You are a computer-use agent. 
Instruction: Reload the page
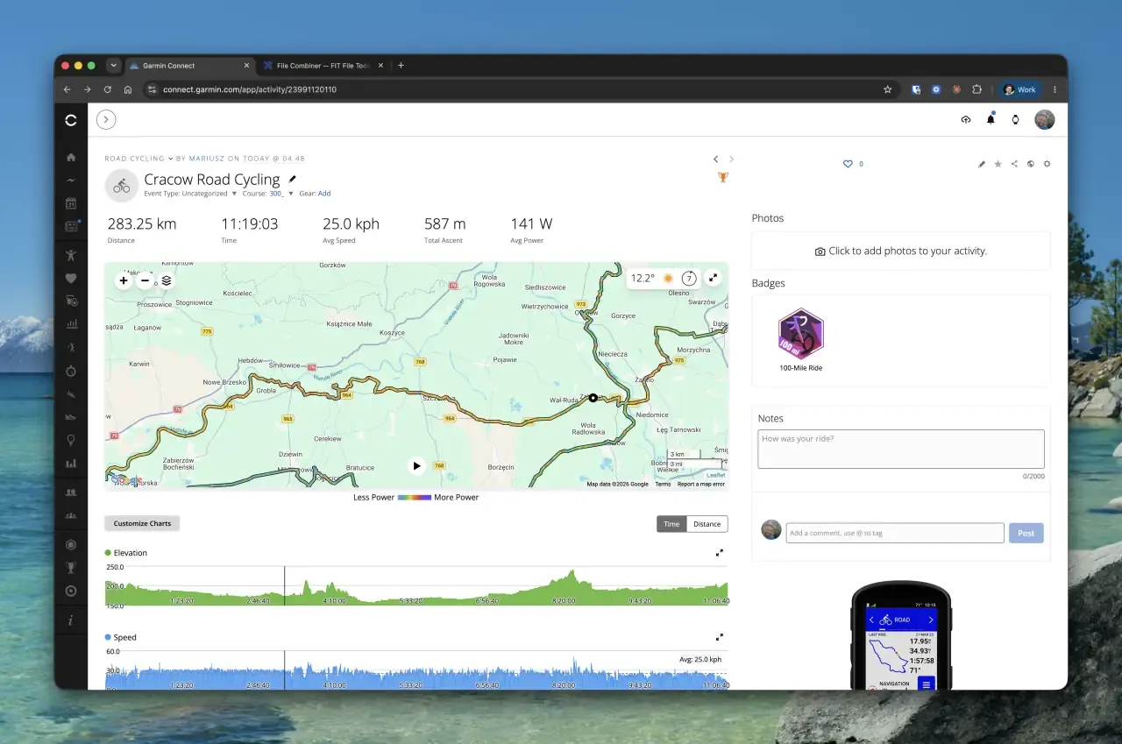tap(108, 89)
